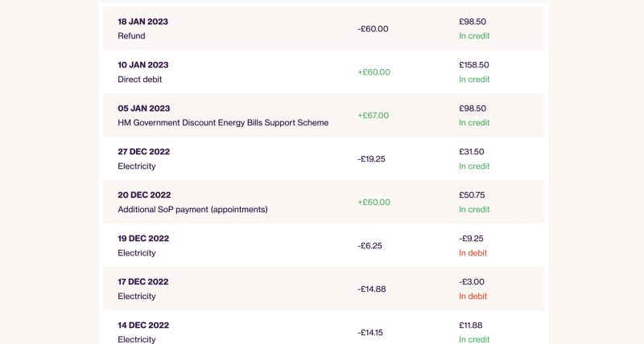Viewport: 644px width, 344px height.
Task: Click the -£14.88 electricity charge
Action: click(x=372, y=289)
